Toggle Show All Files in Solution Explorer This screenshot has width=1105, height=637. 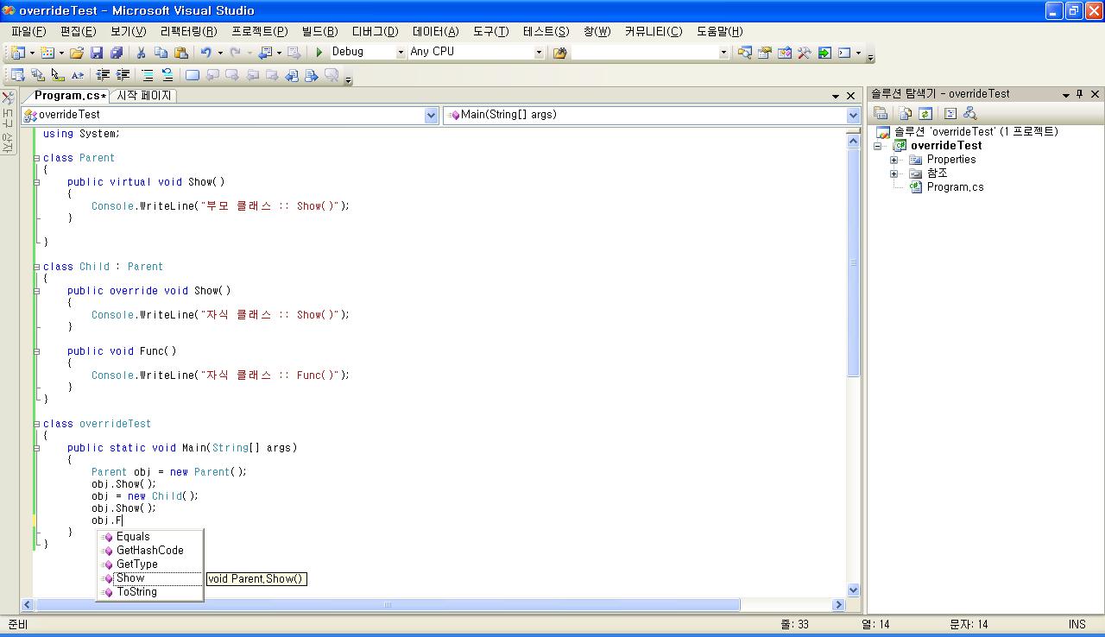tap(906, 113)
